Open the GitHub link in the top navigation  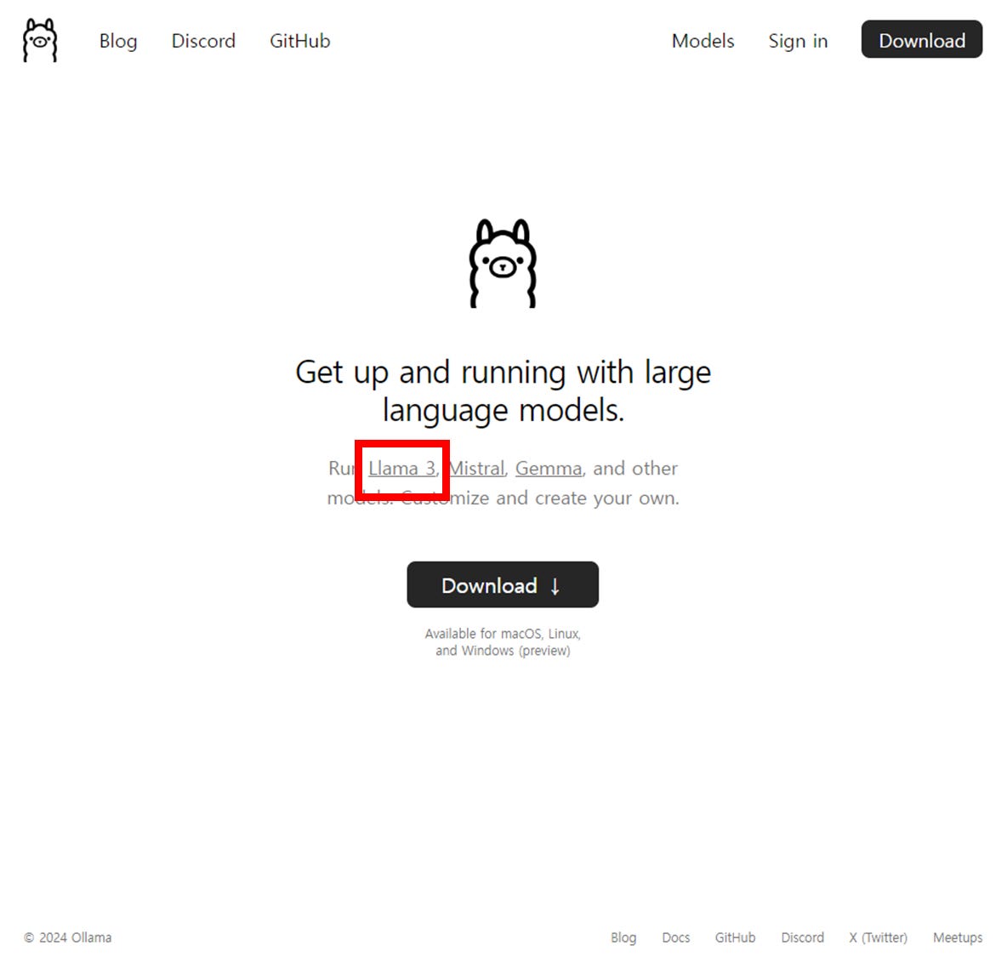(300, 41)
